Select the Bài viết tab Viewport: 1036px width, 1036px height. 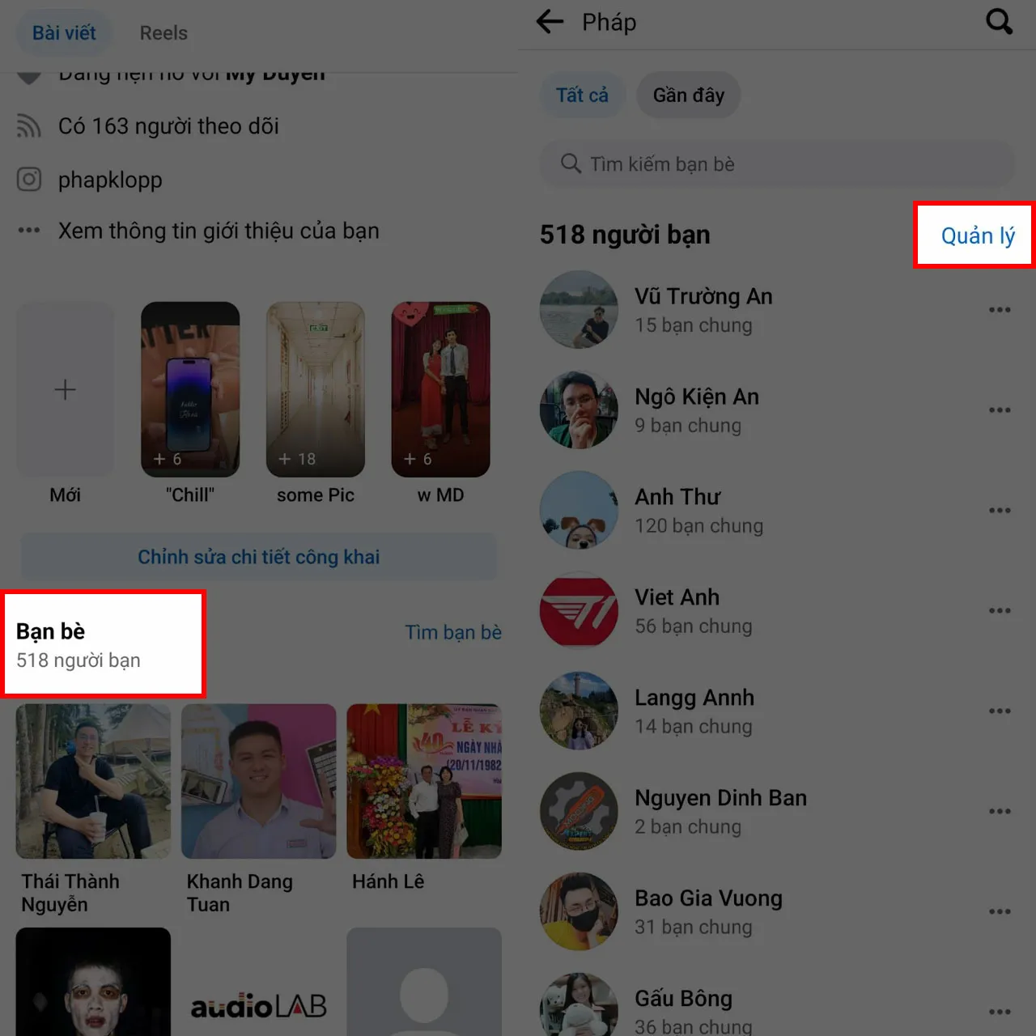coord(64,33)
